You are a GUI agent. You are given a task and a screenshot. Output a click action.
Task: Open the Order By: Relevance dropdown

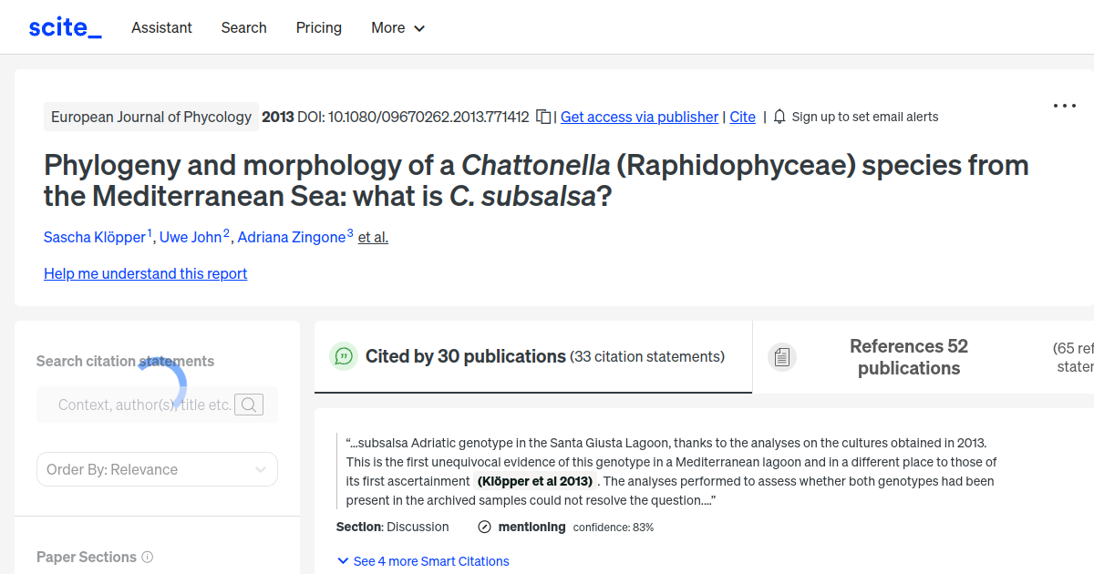(x=157, y=468)
